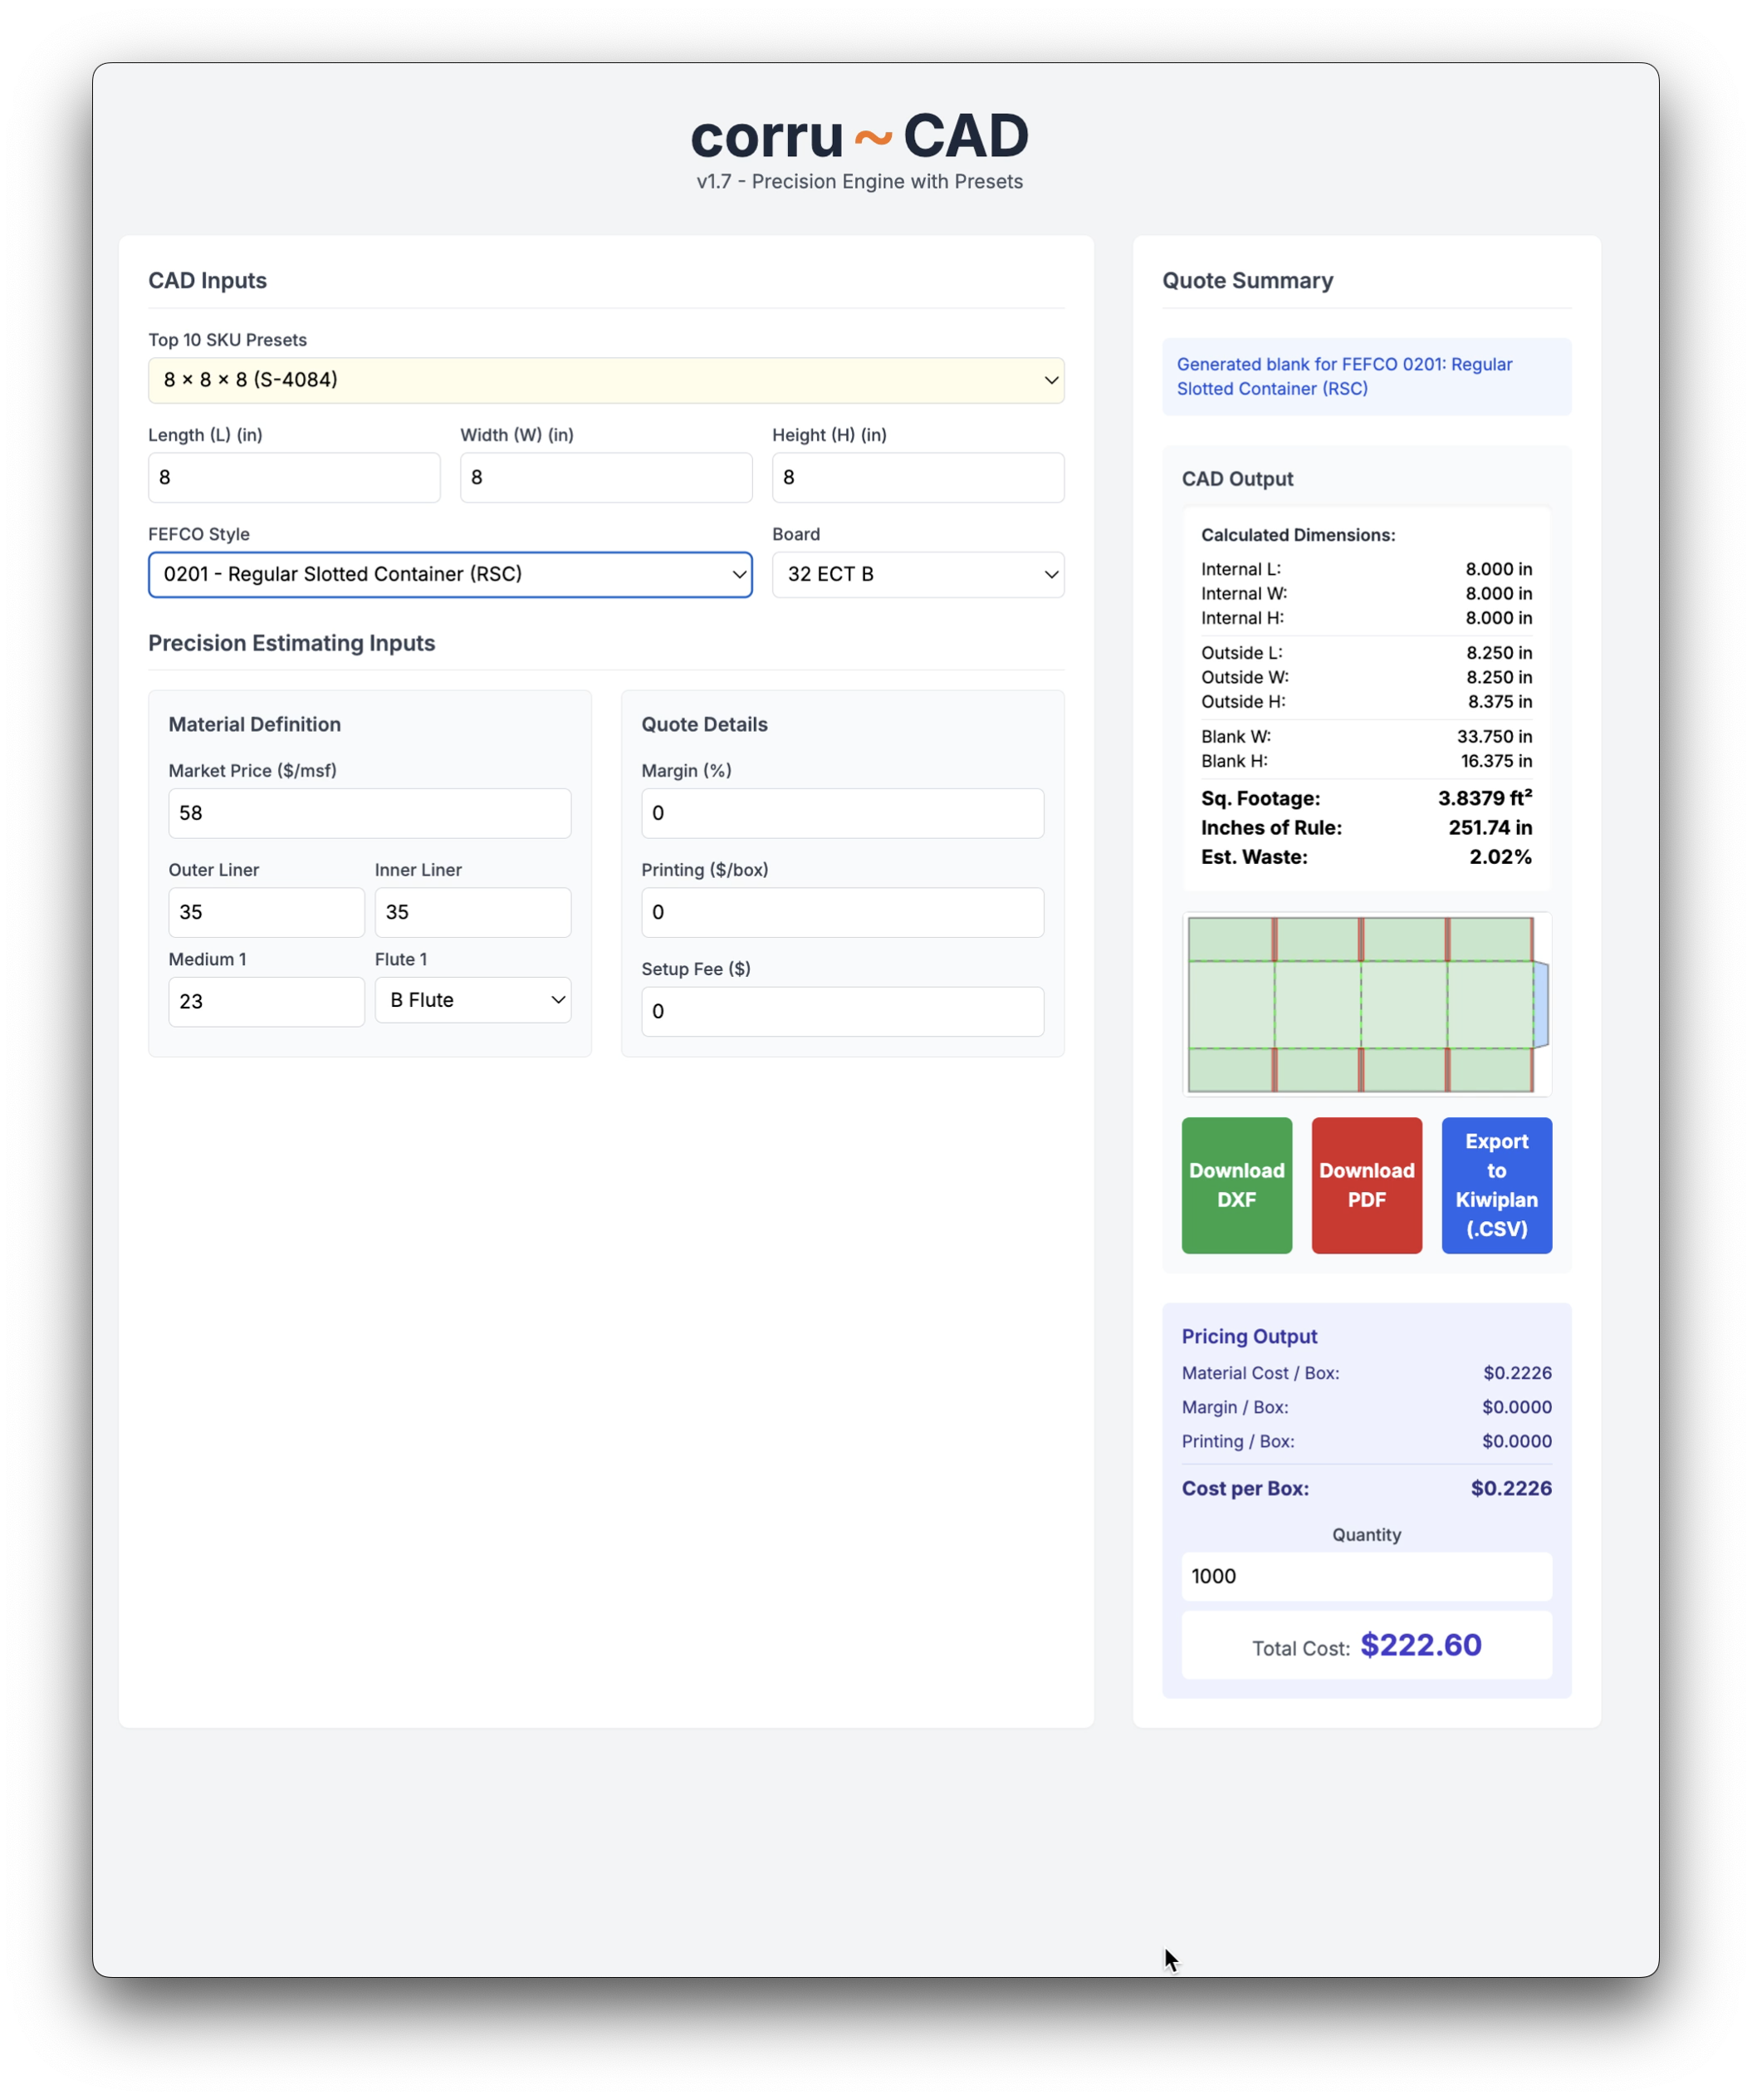Click the Margin (%) input field
This screenshot has width=1752, height=2100.
[843, 813]
